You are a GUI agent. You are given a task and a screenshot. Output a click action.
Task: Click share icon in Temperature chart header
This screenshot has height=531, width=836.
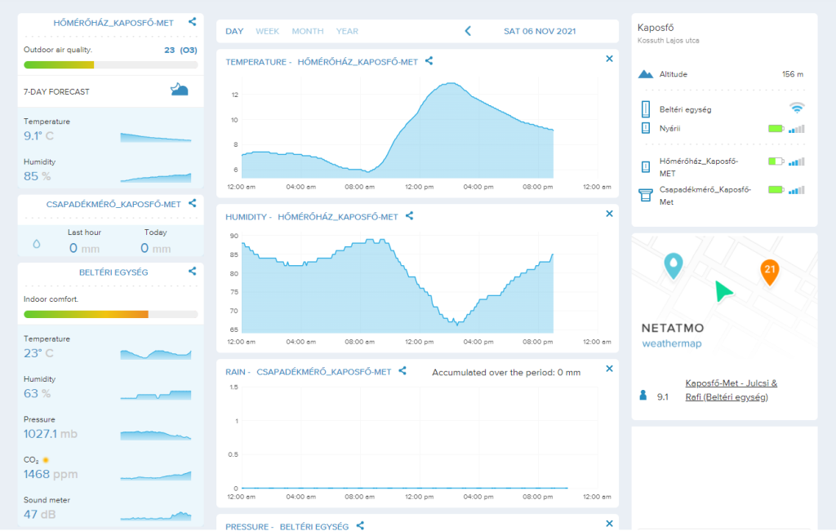coord(429,61)
